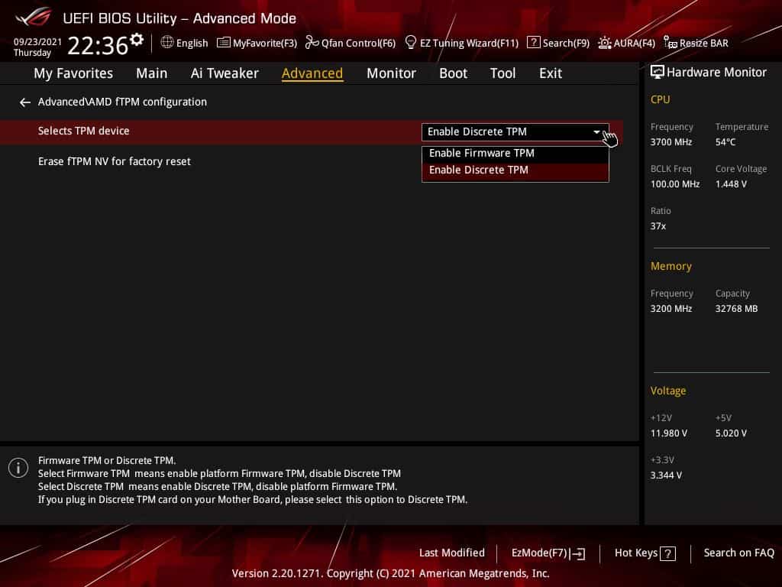
Task: Open Qfan Control(F6) fan icon
Action: click(x=312, y=43)
